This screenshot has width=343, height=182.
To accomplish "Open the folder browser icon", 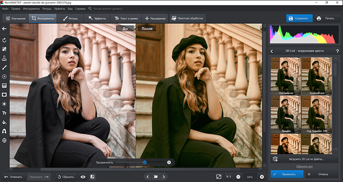I will pyautogui.click(x=156, y=177).
